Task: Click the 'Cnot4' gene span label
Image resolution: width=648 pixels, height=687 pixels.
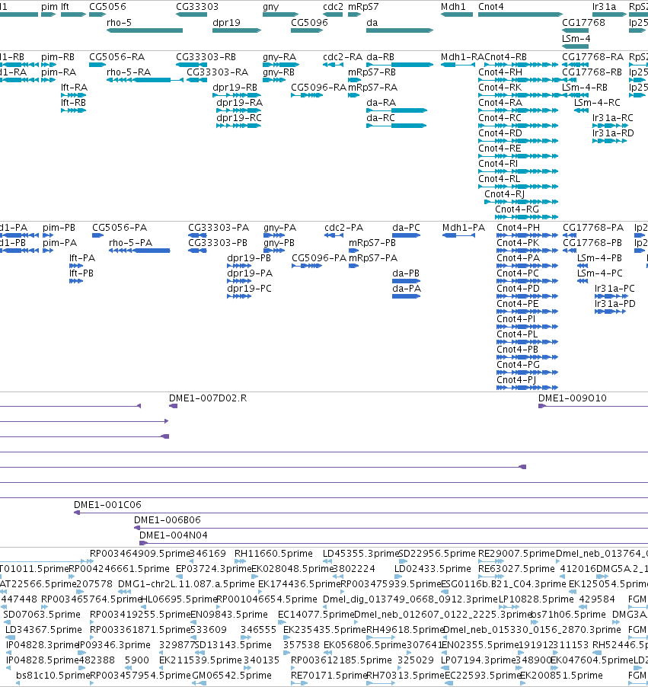Action: (490, 7)
